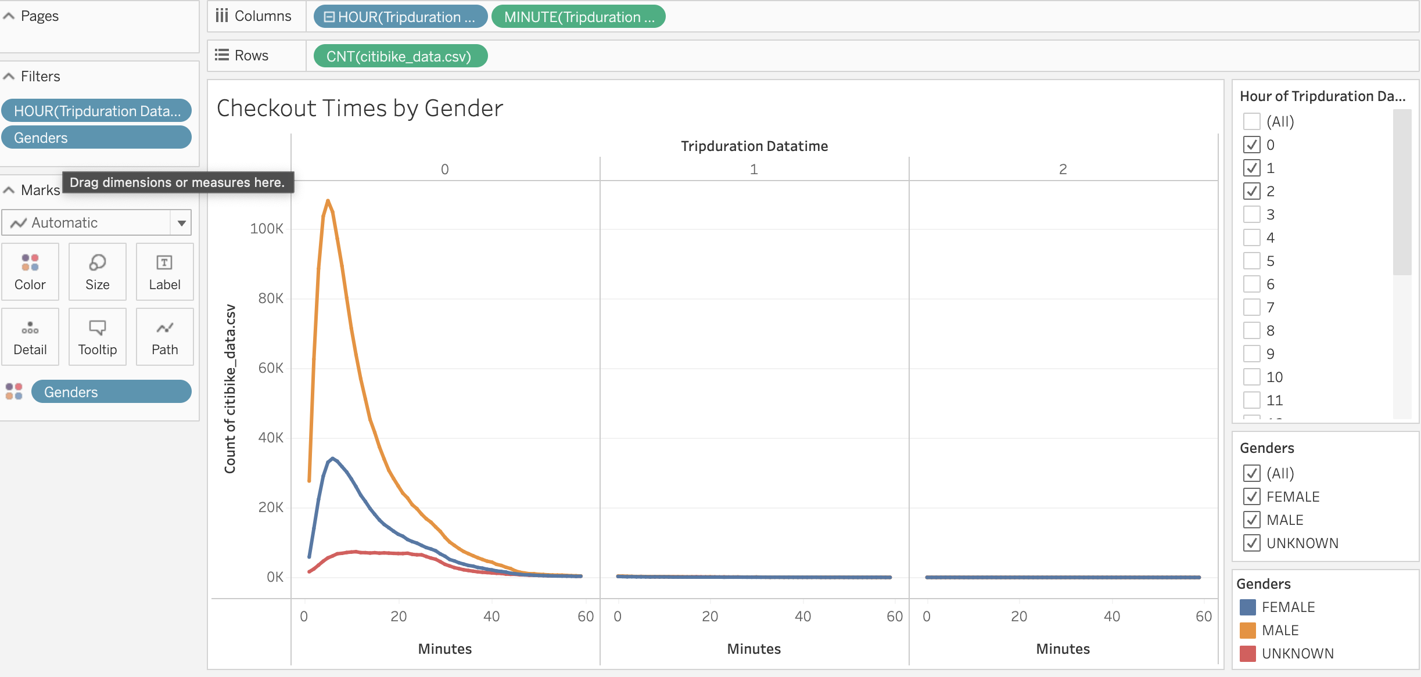Screen dimensions: 1421x677
Task: Uncheck hour 0 in Tripduration filter
Action: (x=1251, y=145)
